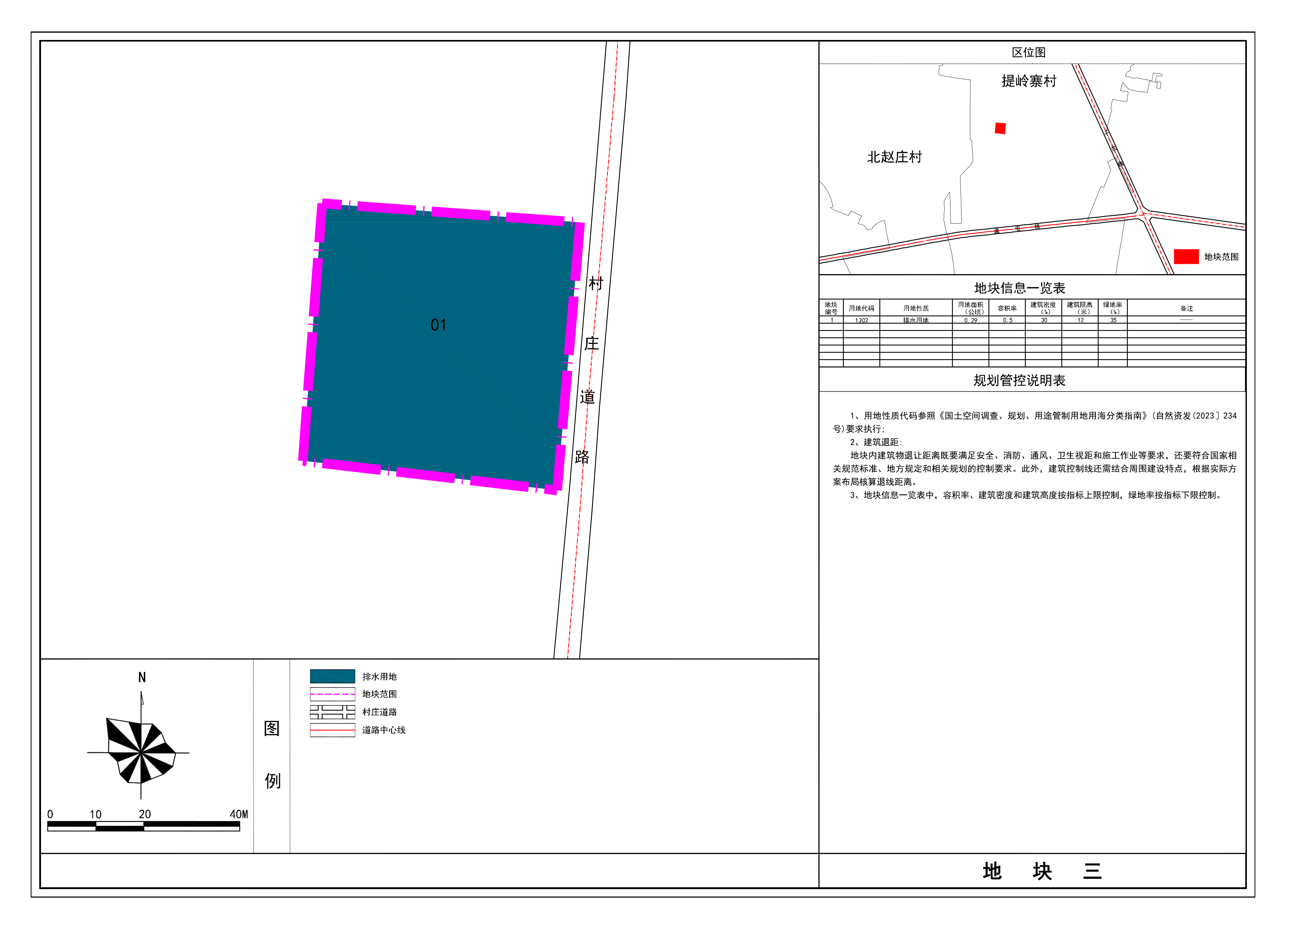Click the red 道路中心线 legend symbol

tap(332, 730)
